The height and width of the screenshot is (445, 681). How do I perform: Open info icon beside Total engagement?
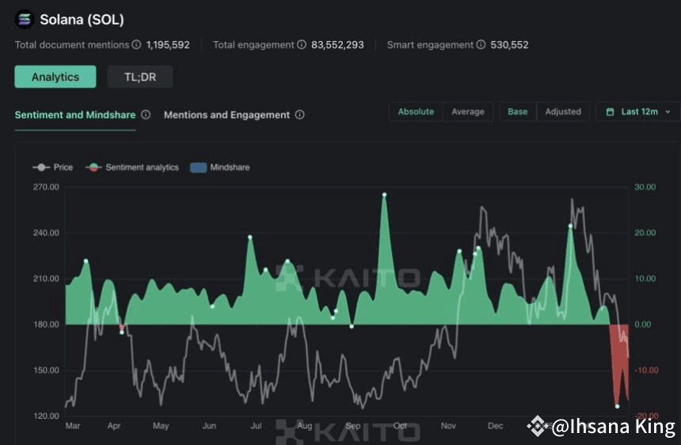pyautogui.click(x=302, y=44)
